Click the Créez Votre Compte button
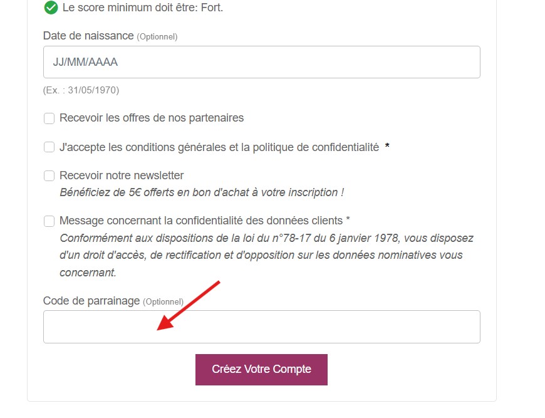 pyautogui.click(x=261, y=370)
